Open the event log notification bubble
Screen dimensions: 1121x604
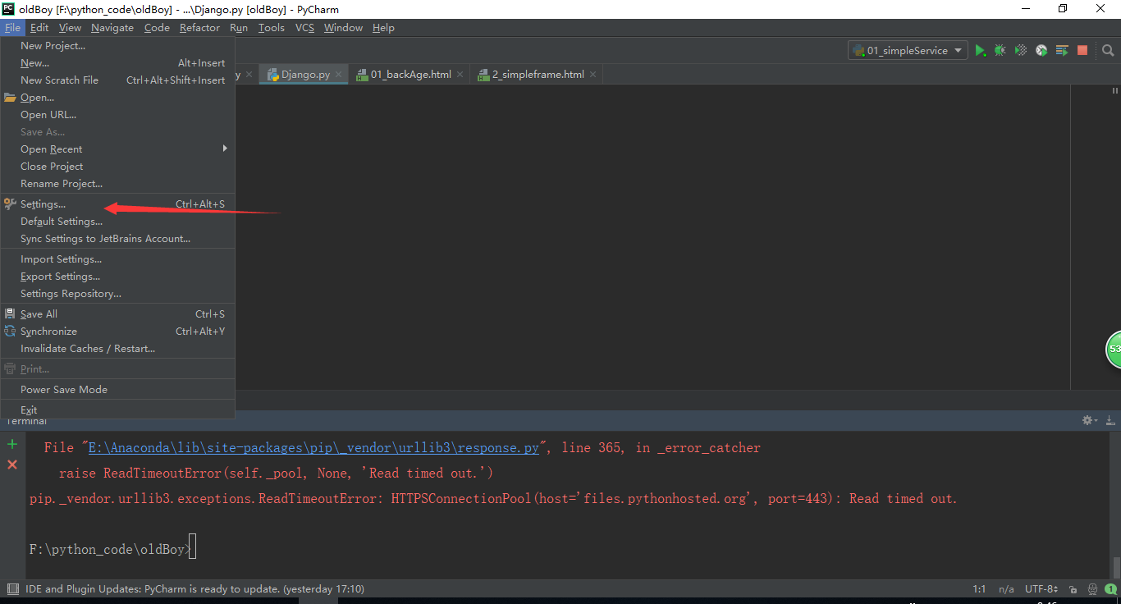(x=1110, y=589)
